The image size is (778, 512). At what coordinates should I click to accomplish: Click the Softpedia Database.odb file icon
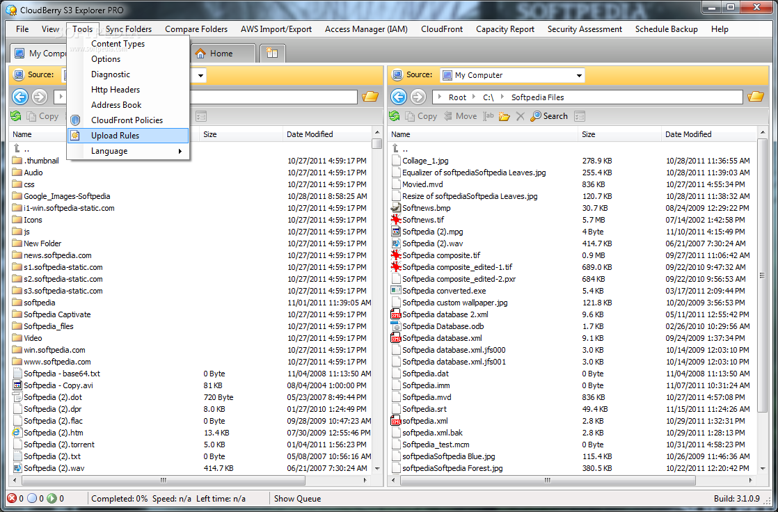(396, 326)
